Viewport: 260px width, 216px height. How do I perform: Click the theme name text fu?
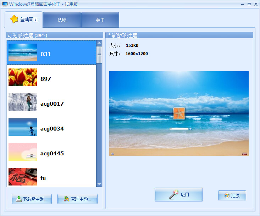point(43,178)
